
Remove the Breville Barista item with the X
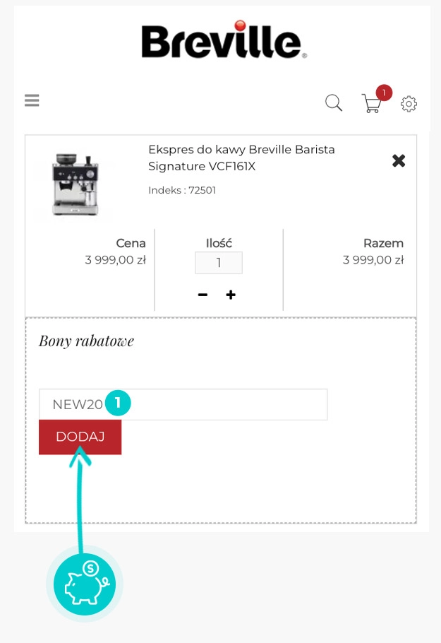pos(399,161)
